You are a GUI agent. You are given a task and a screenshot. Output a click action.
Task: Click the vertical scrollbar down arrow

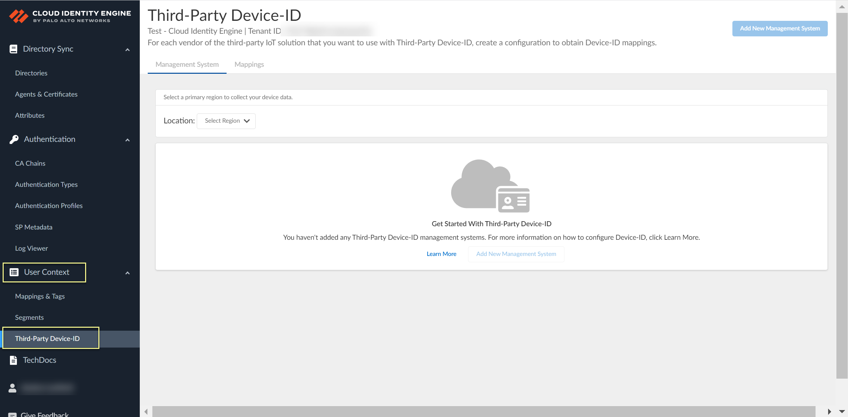[842, 411]
